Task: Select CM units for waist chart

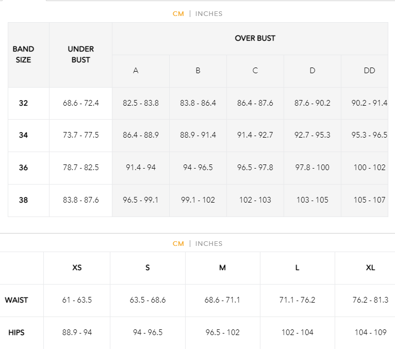Action: [x=178, y=243]
